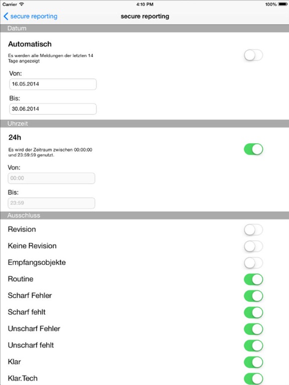This screenshot has width=289, height=385.
Task: Disable the Klar.Tech switch
Action: (x=253, y=378)
